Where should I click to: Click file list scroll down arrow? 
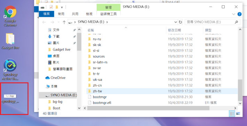click(x=240, y=103)
